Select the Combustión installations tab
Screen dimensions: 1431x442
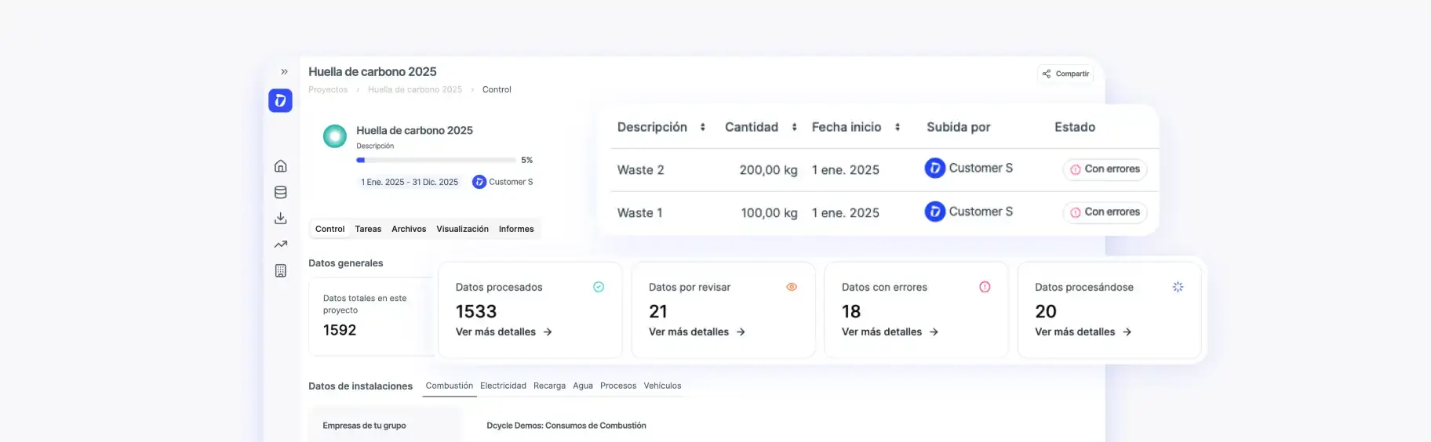tap(450, 386)
